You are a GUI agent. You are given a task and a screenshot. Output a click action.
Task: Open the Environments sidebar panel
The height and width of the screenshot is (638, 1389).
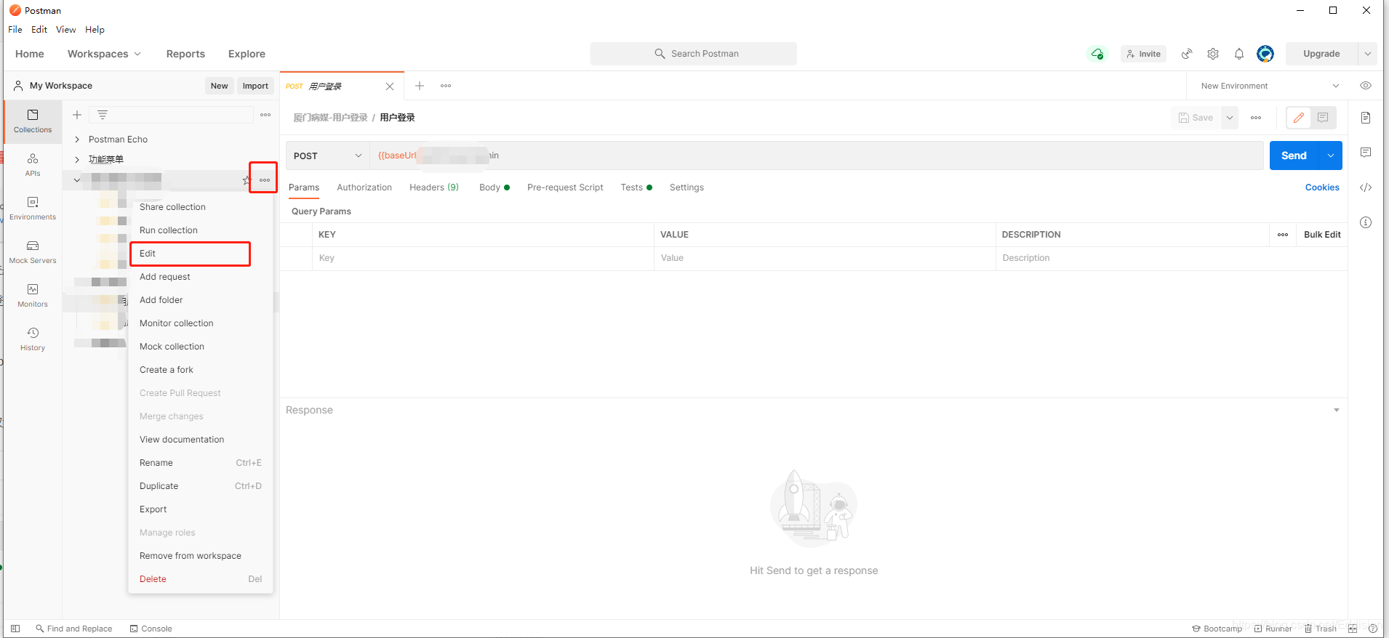coord(33,208)
